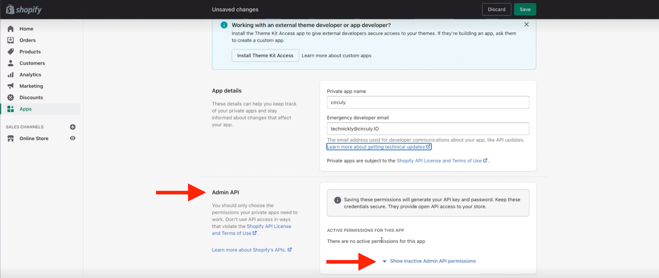Open Shopify API License link in App details
The height and width of the screenshot is (278, 659).
click(x=442, y=161)
